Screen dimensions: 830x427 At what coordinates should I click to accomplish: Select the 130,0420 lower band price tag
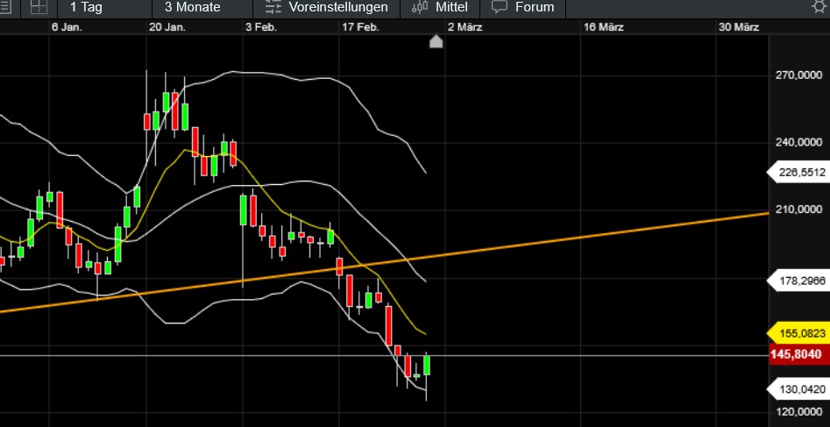(x=798, y=389)
